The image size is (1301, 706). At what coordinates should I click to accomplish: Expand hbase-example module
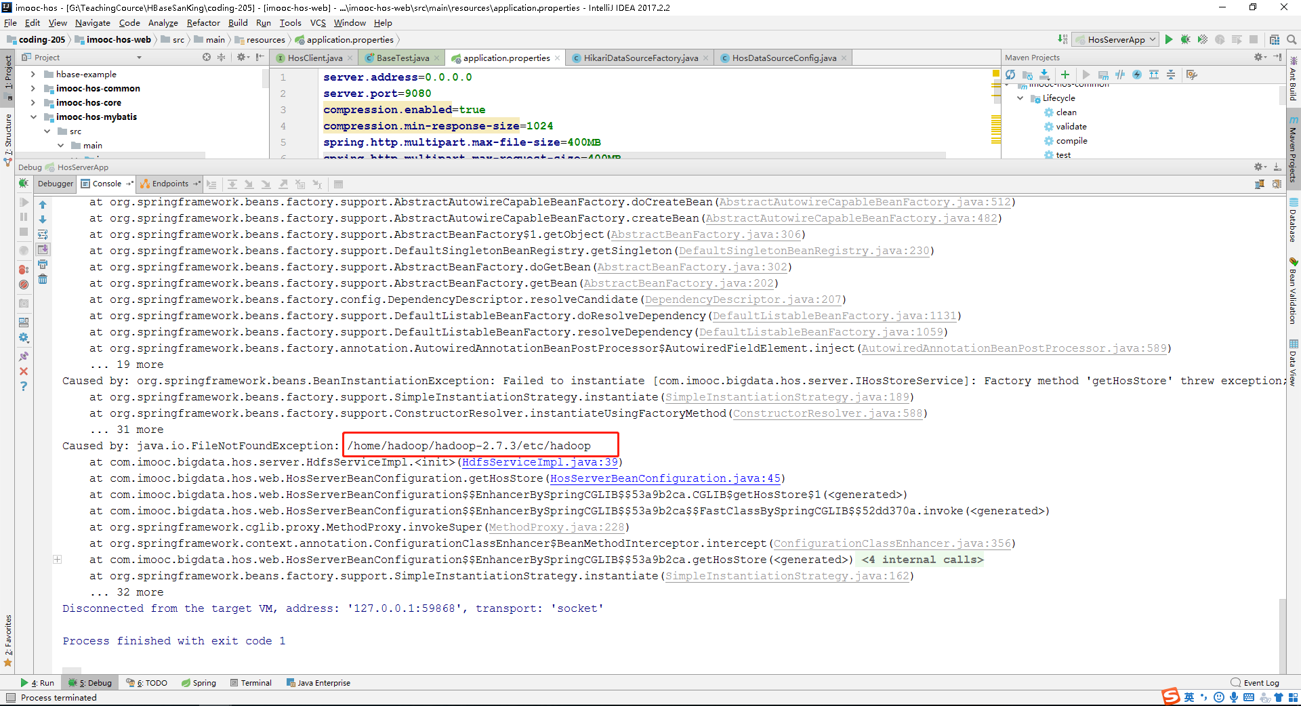[33, 75]
